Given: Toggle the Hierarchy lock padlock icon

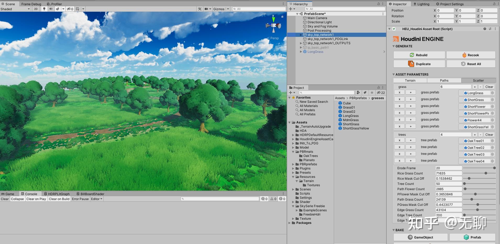Looking at the screenshot, I should (x=378, y=4).
